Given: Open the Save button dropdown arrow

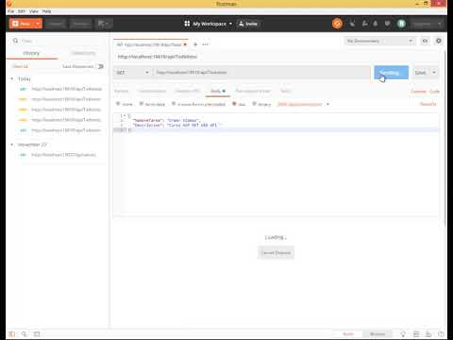Looking at the screenshot, I should click(434, 73).
